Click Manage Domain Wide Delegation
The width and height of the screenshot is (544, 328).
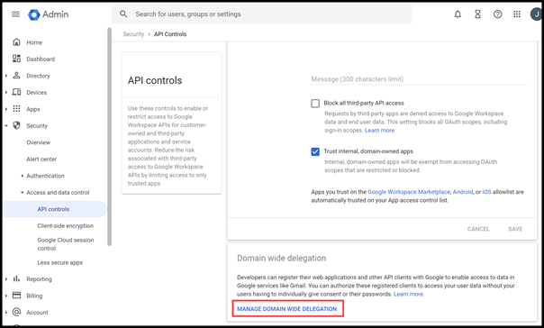point(287,308)
